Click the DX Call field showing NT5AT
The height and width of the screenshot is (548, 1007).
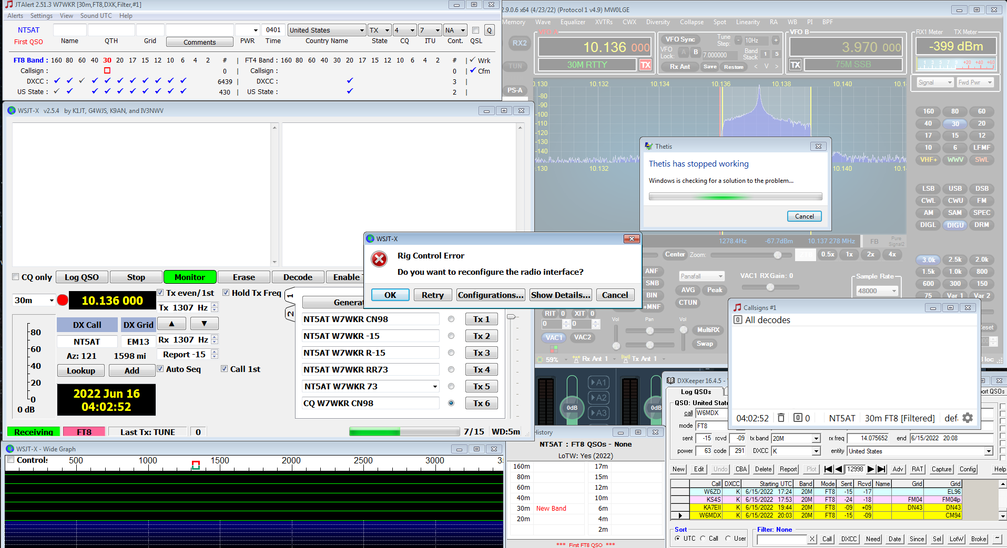click(87, 342)
